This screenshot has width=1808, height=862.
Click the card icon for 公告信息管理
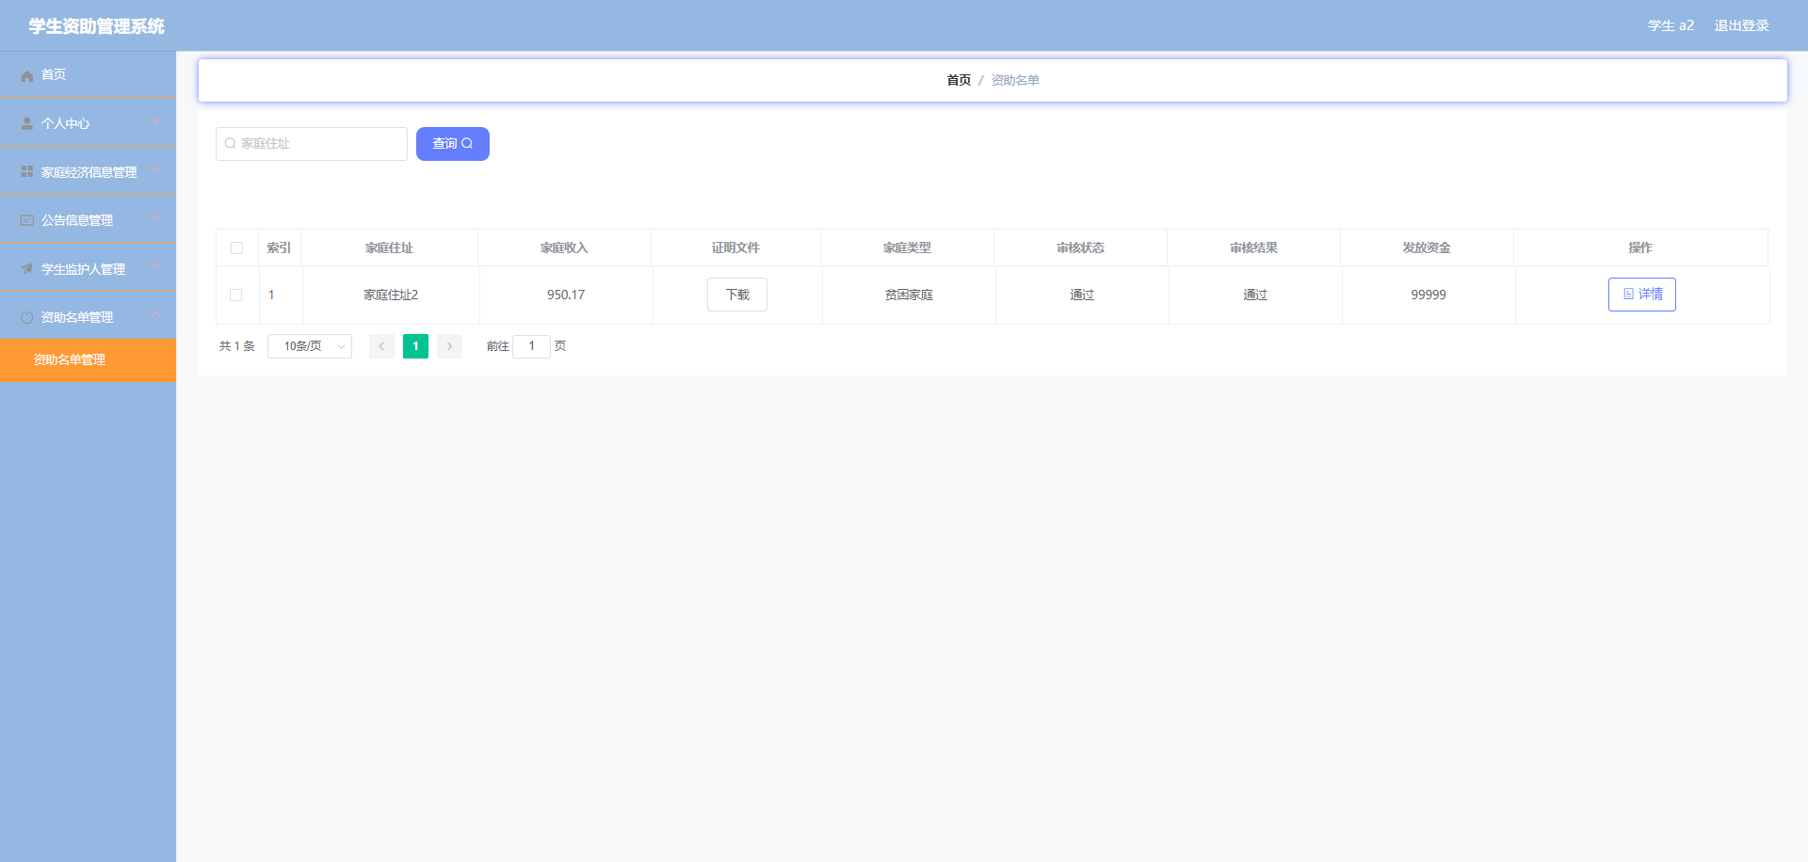pyautogui.click(x=27, y=220)
